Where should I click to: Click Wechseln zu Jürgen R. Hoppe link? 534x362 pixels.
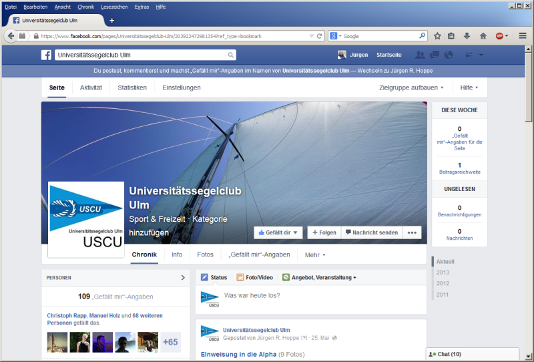395,71
